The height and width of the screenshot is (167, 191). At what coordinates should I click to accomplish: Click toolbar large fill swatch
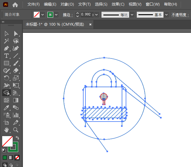[x=7, y=141]
